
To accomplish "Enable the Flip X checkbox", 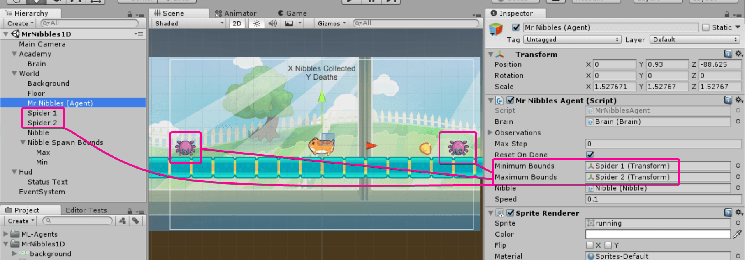I will [590, 245].
